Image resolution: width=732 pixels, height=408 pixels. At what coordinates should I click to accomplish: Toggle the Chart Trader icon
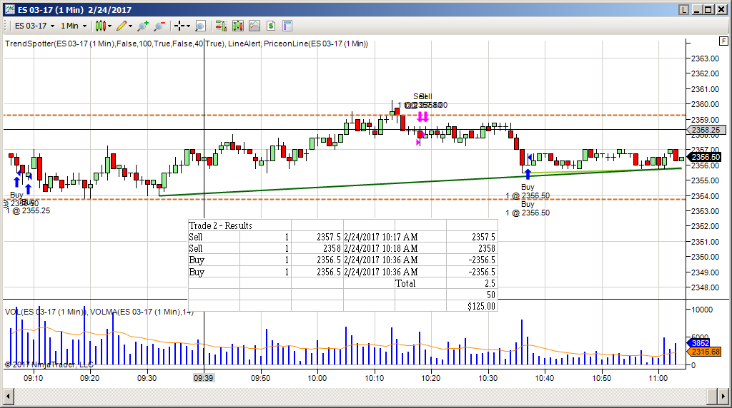(221, 26)
